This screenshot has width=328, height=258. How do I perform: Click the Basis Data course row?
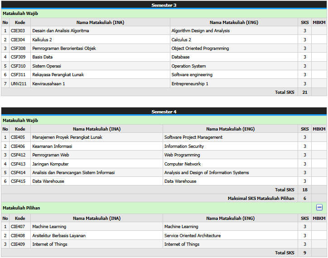tap(43, 57)
